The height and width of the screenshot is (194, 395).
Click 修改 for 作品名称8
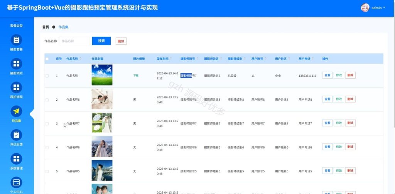[x=339, y=99]
